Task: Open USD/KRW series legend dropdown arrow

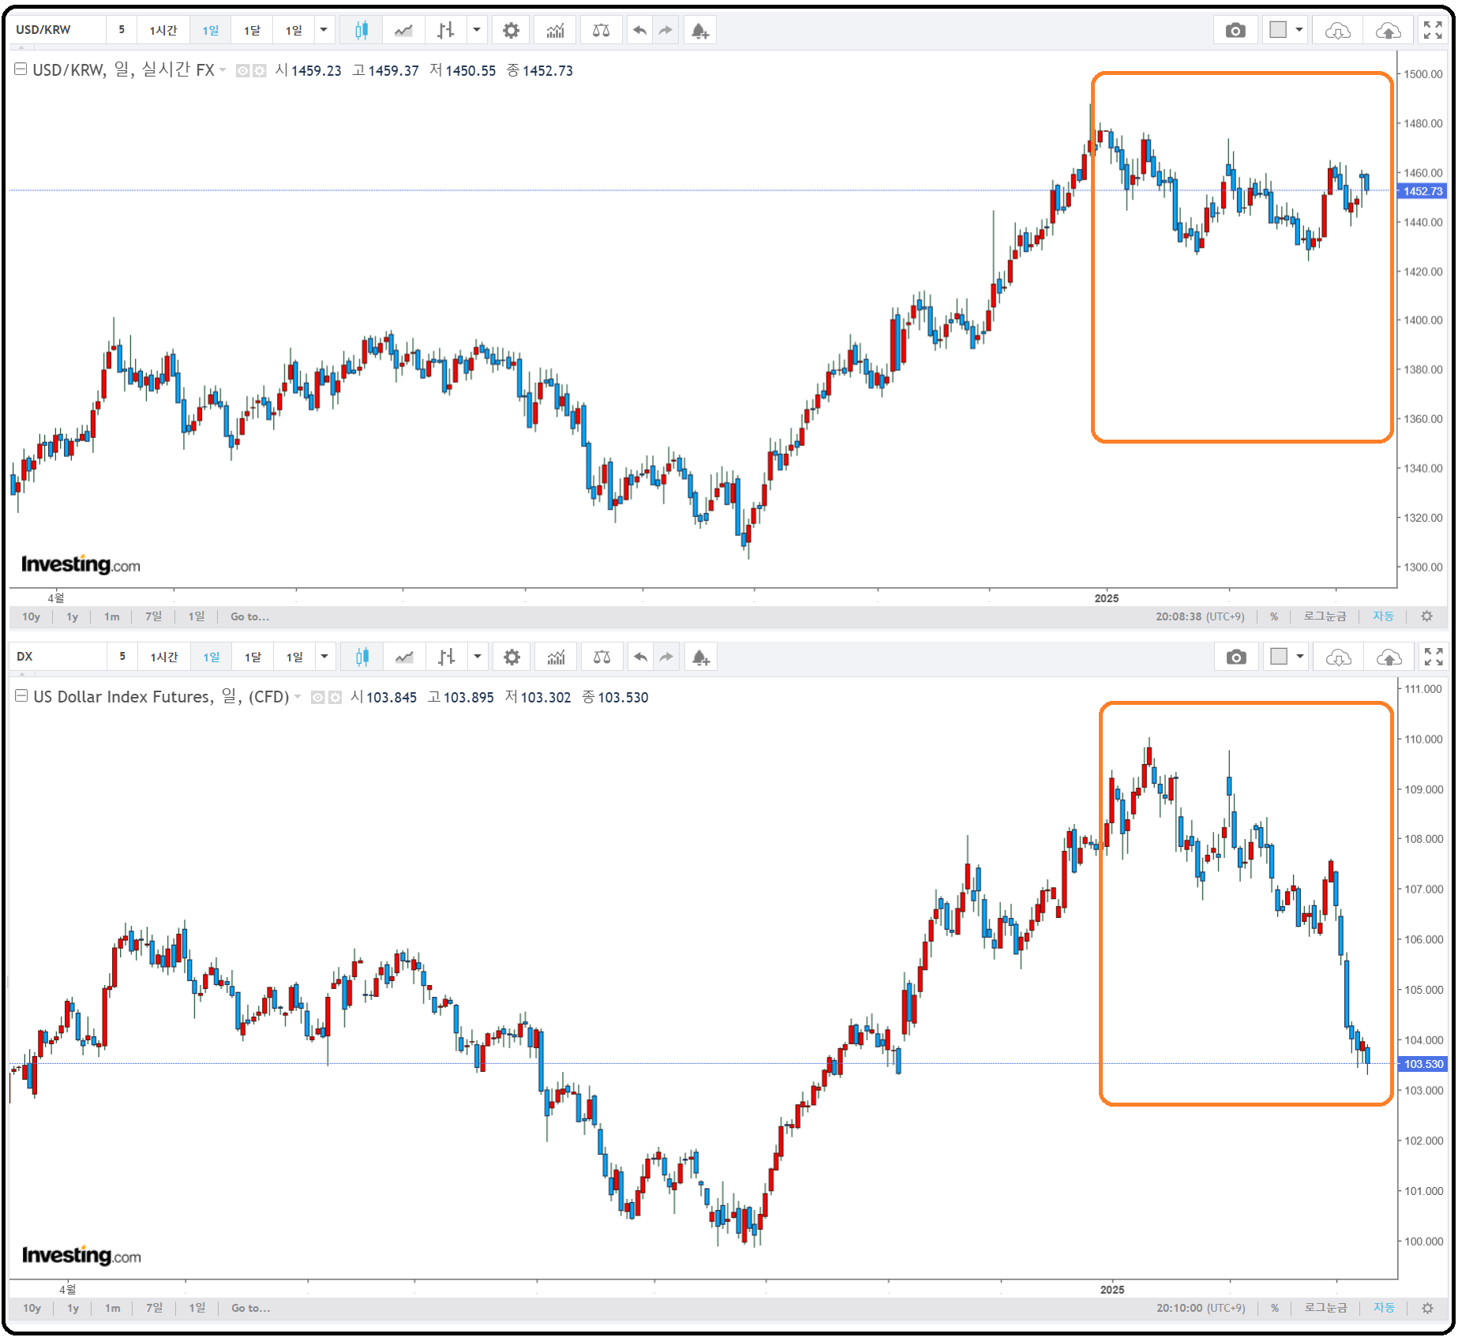Action: point(223,70)
